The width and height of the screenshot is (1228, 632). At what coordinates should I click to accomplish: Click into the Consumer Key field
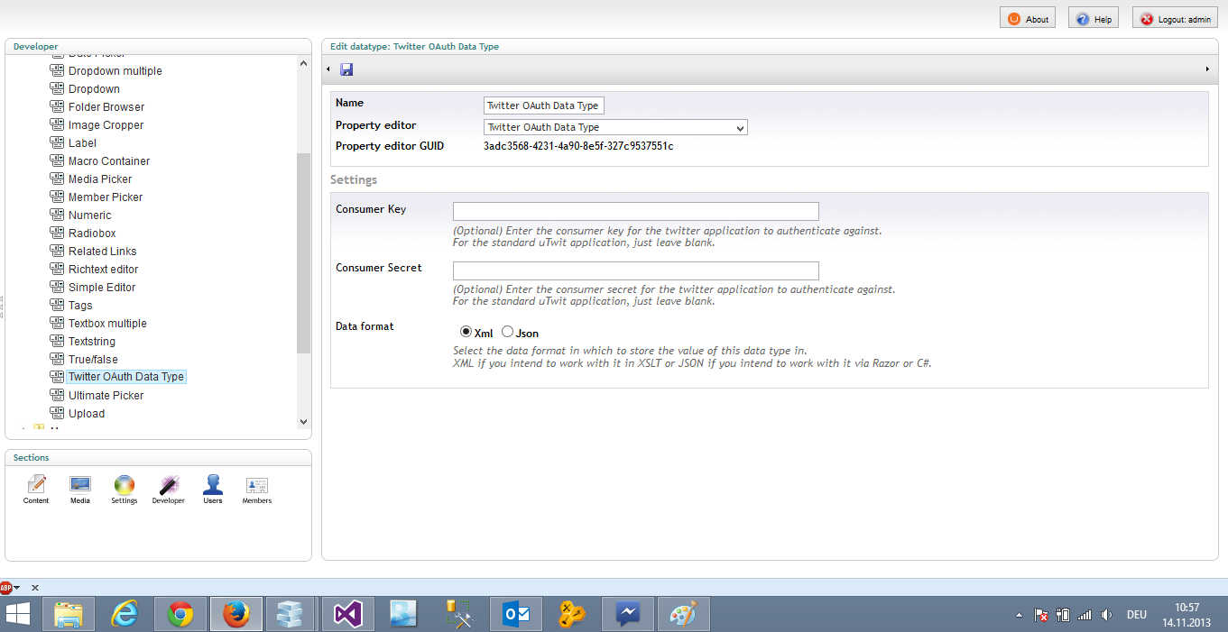coord(636,211)
